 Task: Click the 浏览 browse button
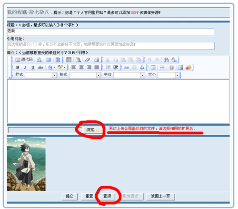93,130
